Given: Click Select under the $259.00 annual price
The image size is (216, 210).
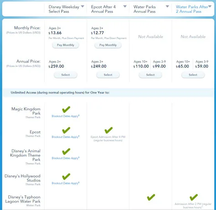Looking at the screenshot, I should 66,75.
